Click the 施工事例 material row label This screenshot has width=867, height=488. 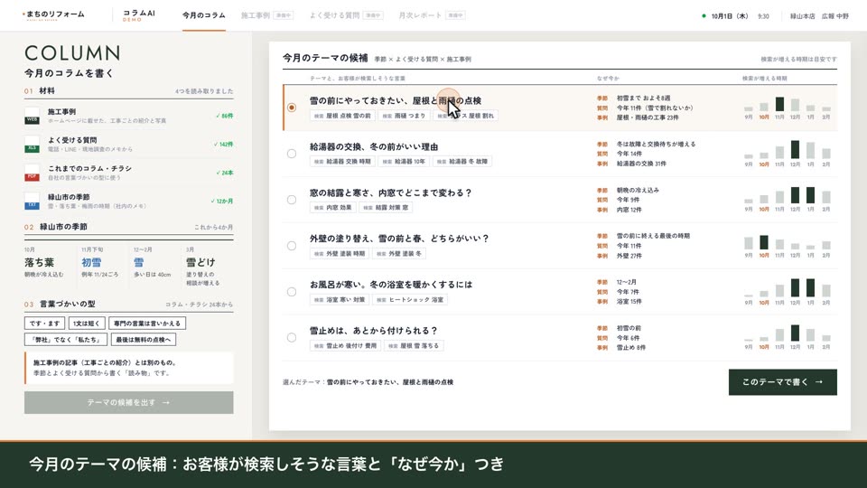pyautogui.click(x=62, y=111)
